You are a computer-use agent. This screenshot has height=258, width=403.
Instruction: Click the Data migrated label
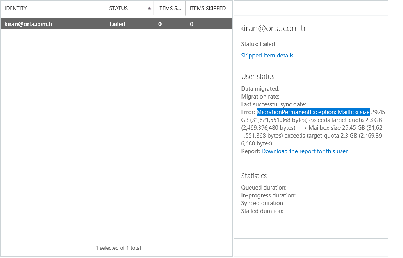260,89
